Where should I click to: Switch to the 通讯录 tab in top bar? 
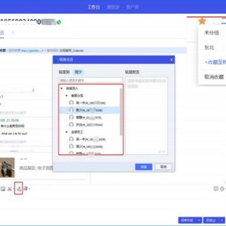(113, 7)
